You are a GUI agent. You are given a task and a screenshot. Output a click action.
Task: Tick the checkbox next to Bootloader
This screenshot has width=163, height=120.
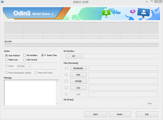coord(66,68)
